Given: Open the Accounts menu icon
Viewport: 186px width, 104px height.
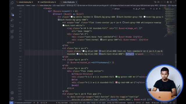Looking at the screenshot, I should point(12,93).
